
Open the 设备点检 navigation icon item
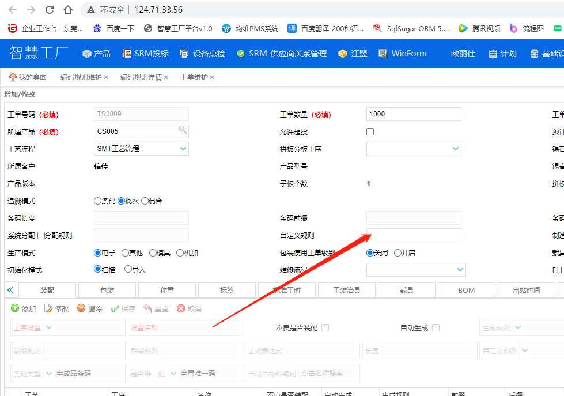184,54
